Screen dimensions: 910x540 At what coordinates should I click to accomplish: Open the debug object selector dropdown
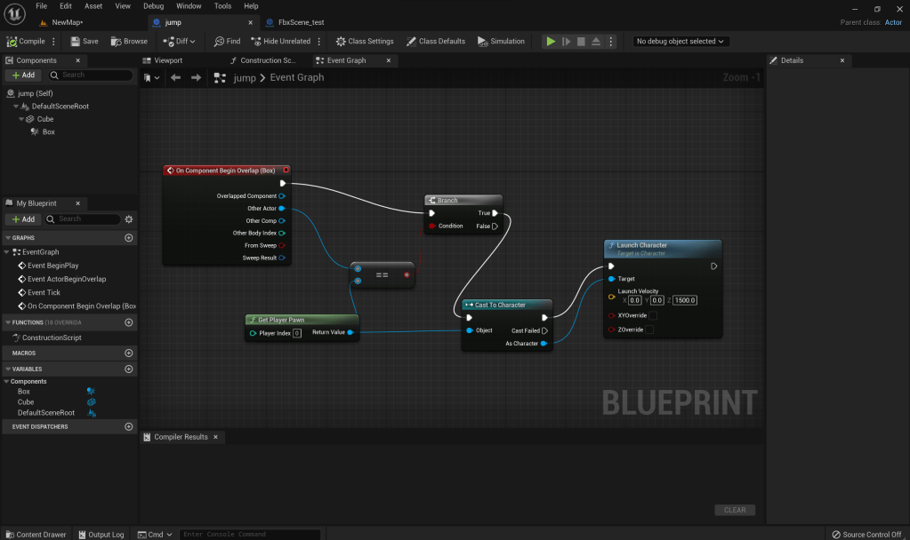(x=680, y=41)
